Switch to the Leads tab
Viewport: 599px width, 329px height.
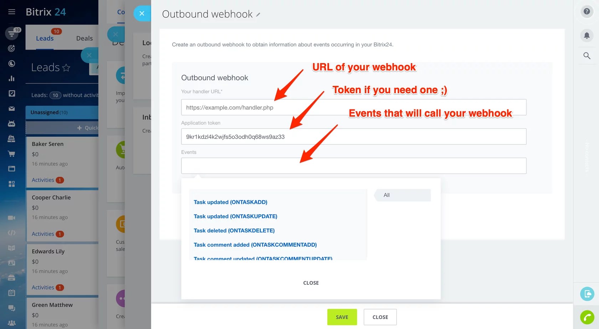pyautogui.click(x=45, y=38)
